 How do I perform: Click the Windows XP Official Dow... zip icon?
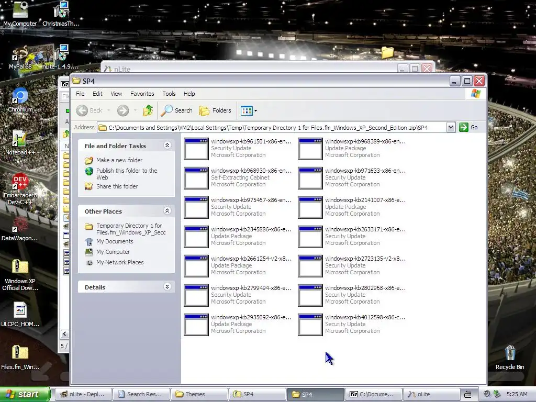[x=20, y=275]
